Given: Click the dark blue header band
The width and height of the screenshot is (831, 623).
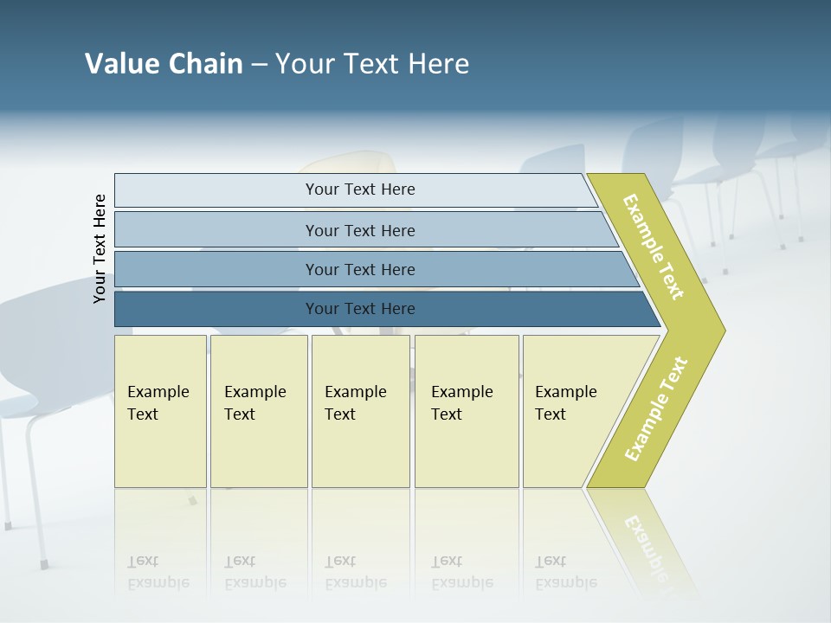Looking at the screenshot, I should tap(415, 55).
